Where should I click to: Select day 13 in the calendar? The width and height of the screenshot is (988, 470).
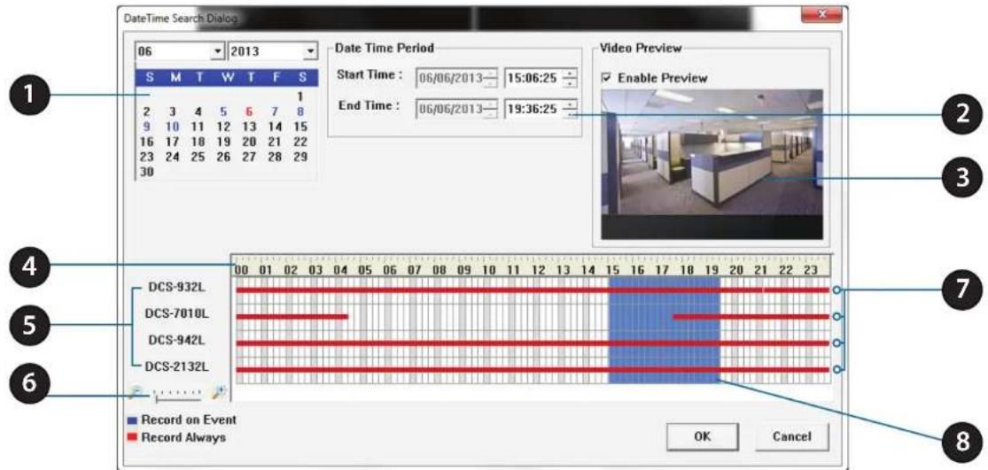coord(249,126)
